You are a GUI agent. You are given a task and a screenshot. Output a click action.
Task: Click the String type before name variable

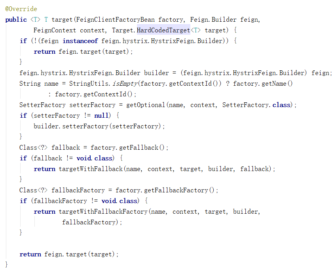coord(30,83)
